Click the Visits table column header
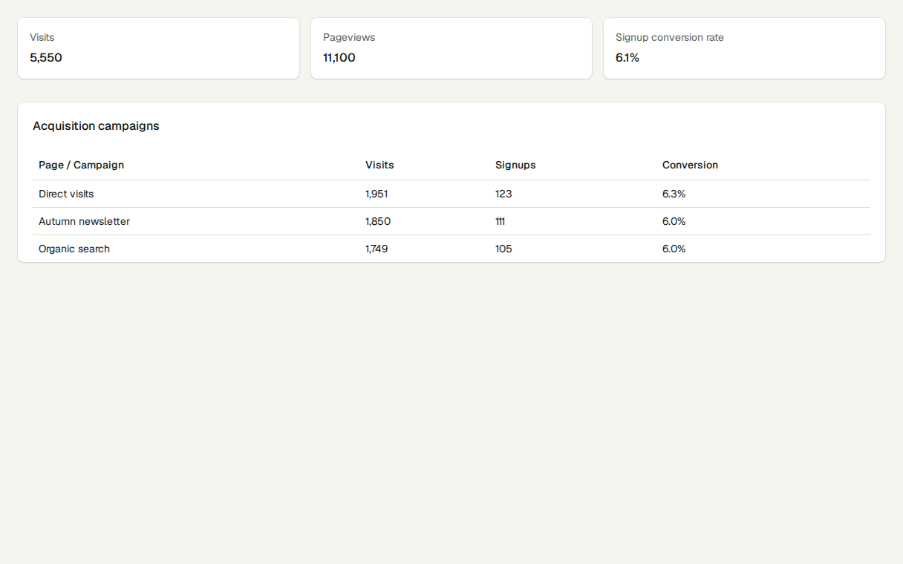This screenshot has height=564, width=903. [x=379, y=165]
